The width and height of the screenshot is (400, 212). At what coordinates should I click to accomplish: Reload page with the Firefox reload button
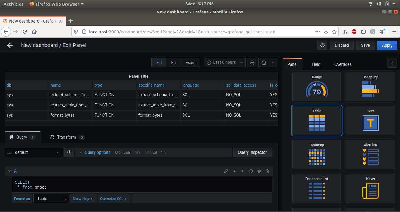pos(25,32)
